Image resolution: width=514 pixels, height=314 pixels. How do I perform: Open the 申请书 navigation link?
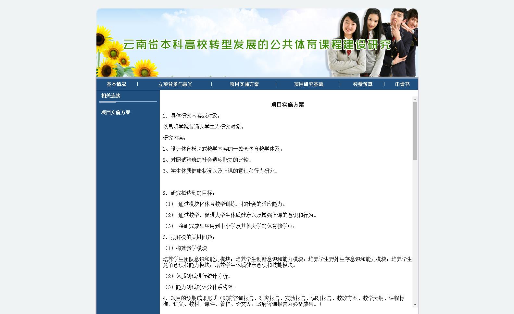(402, 84)
